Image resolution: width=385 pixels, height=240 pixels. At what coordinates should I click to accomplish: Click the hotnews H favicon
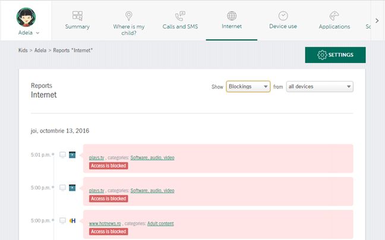click(x=72, y=220)
